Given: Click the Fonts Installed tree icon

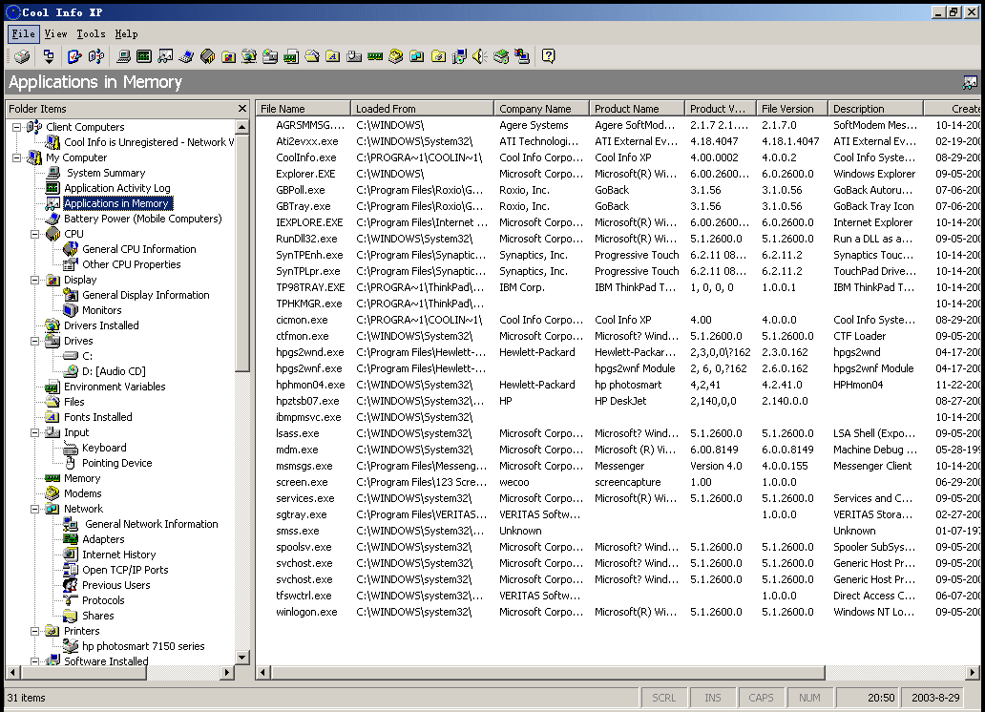Looking at the screenshot, I should (52, 417).
